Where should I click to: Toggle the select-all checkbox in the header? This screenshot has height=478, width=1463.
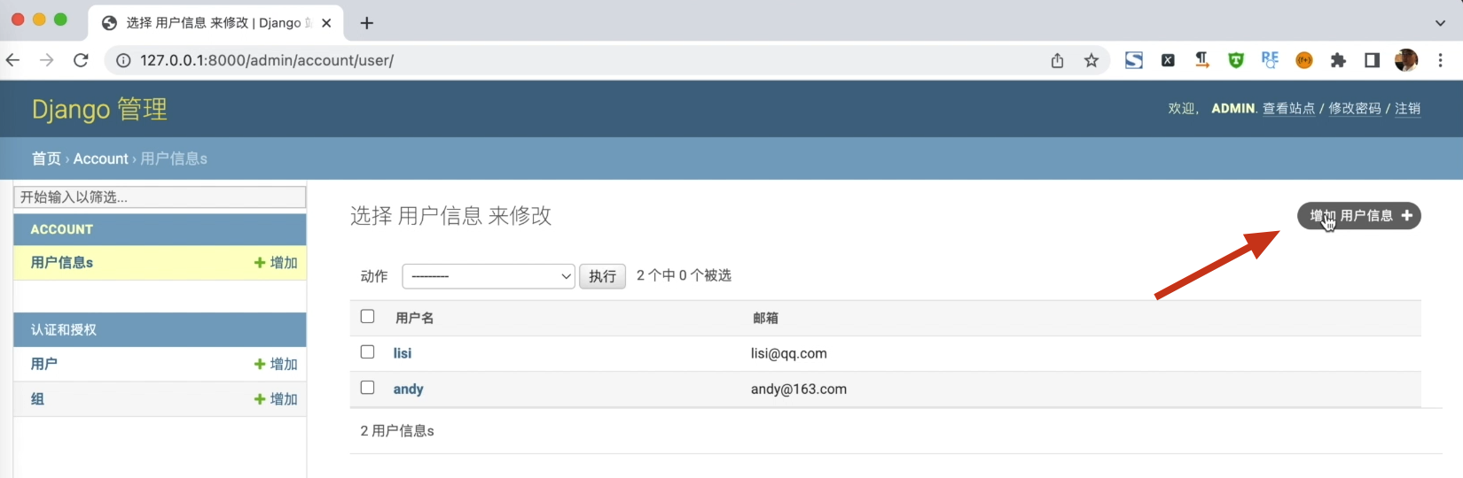367,316
